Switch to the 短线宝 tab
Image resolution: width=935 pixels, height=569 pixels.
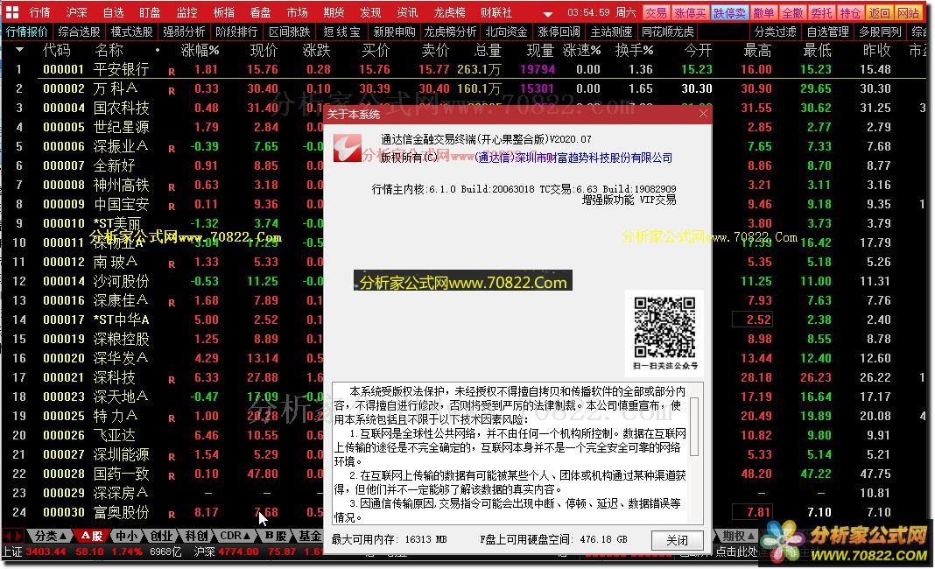click(341, 32)
